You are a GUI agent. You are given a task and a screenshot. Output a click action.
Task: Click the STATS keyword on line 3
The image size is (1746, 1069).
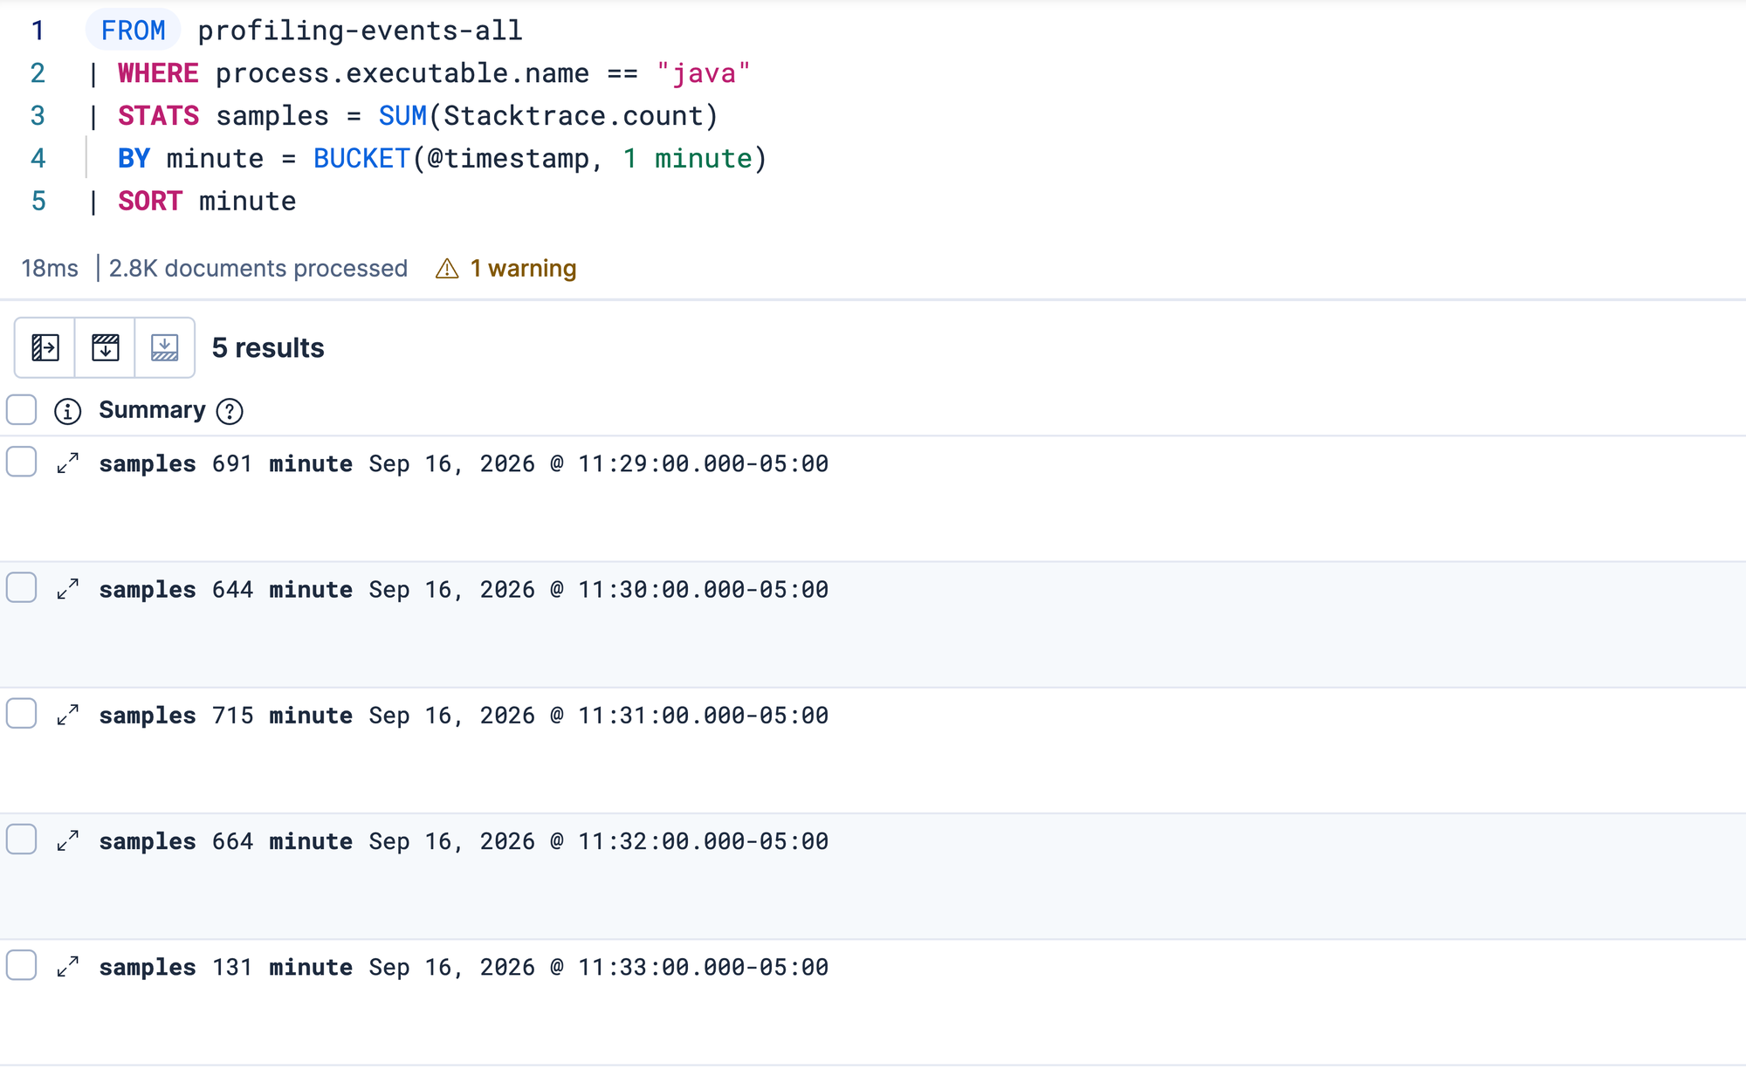(x=158, y=116)
